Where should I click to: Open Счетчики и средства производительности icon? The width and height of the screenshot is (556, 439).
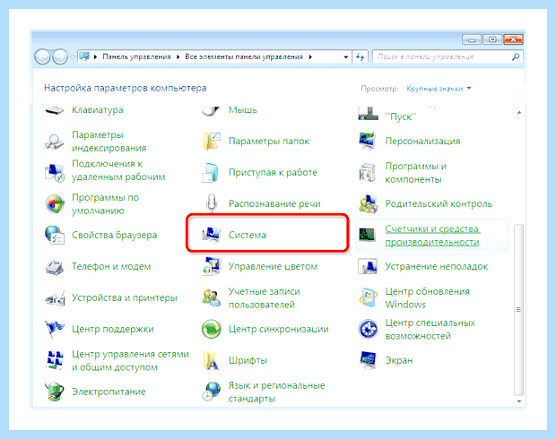pyautogui.click(x=367, y=235)
